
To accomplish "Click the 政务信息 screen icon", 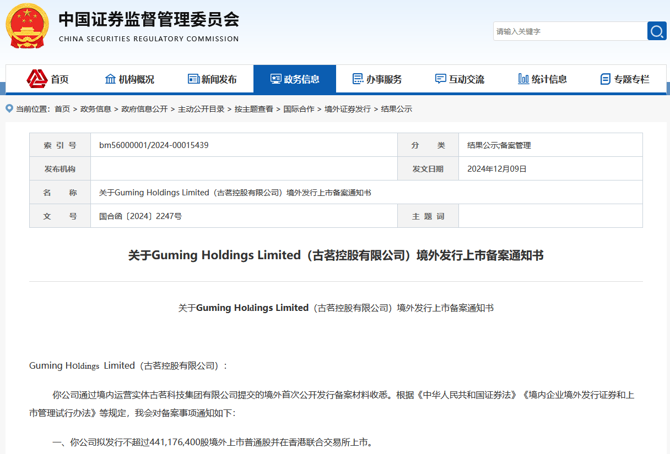I will click(x=276, y=79).
